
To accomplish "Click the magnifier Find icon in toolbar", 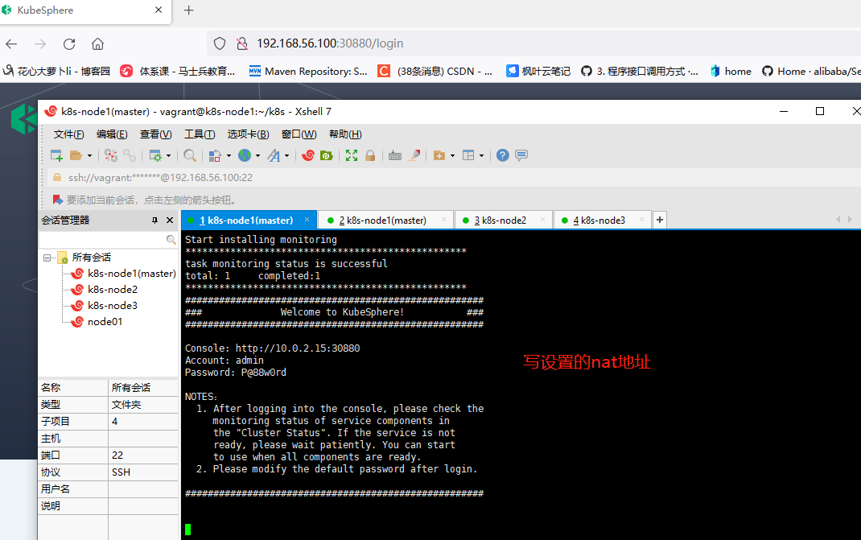I will (190, 155).
